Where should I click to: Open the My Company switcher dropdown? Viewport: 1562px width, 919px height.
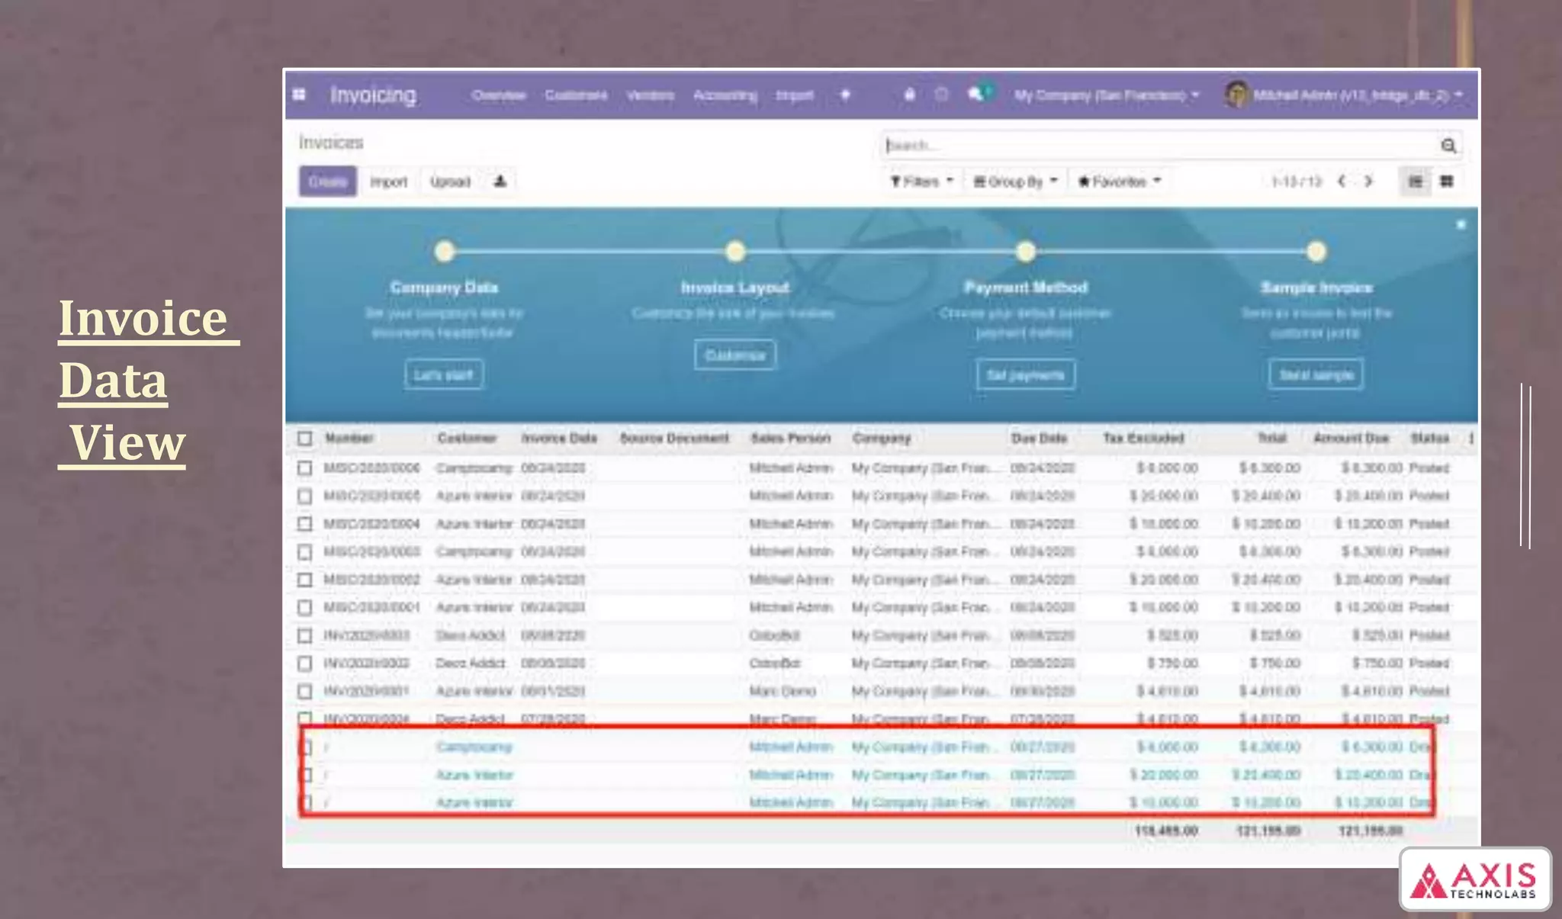(1107, 95)
